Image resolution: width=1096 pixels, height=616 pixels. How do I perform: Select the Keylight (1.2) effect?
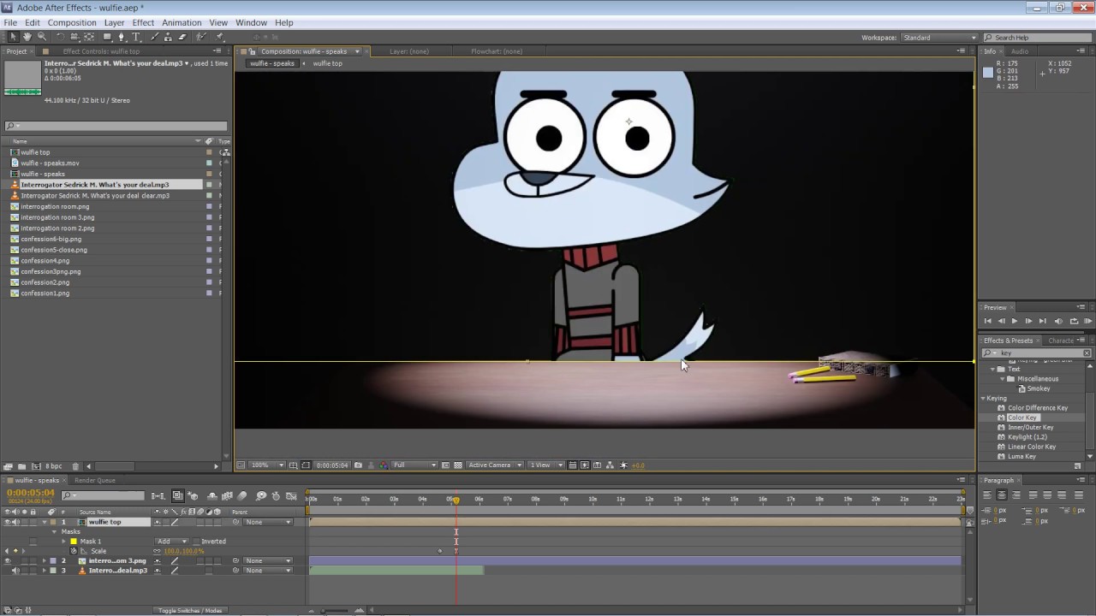pos(1027,437)
